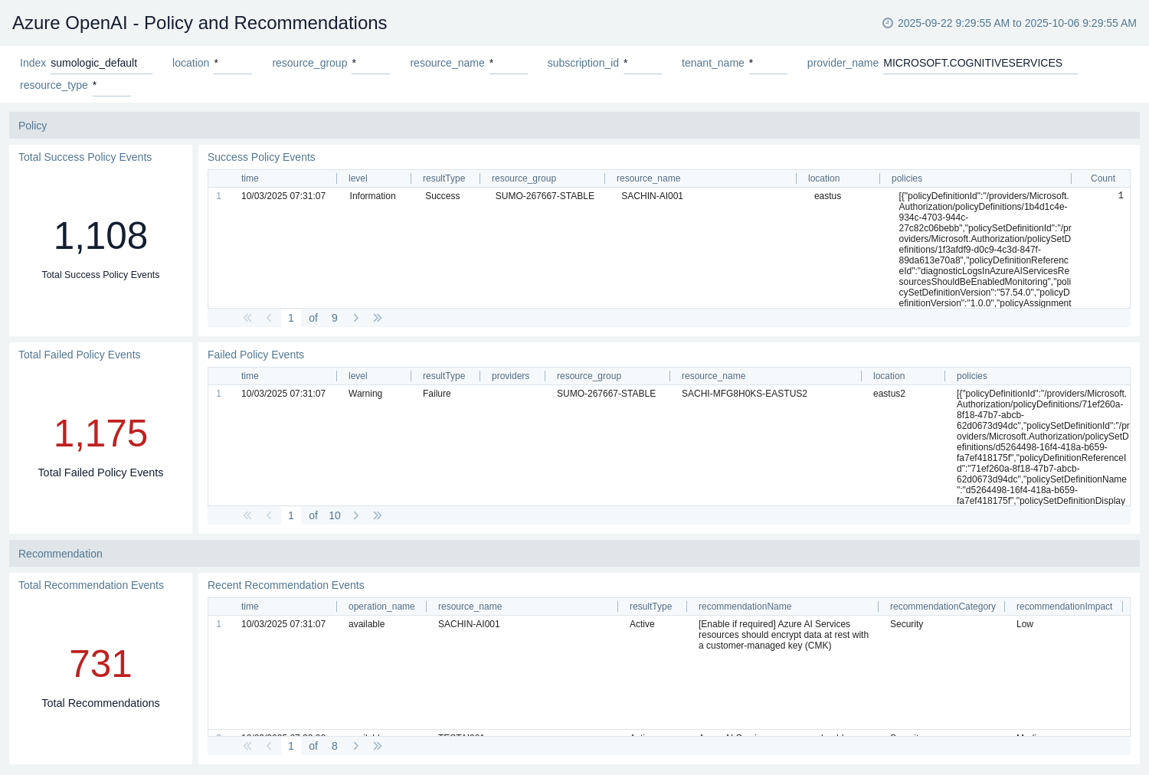Screen dimensions: 1149x775
Task: Jump to last page of Recommendation Events
Action: (378, 746)
